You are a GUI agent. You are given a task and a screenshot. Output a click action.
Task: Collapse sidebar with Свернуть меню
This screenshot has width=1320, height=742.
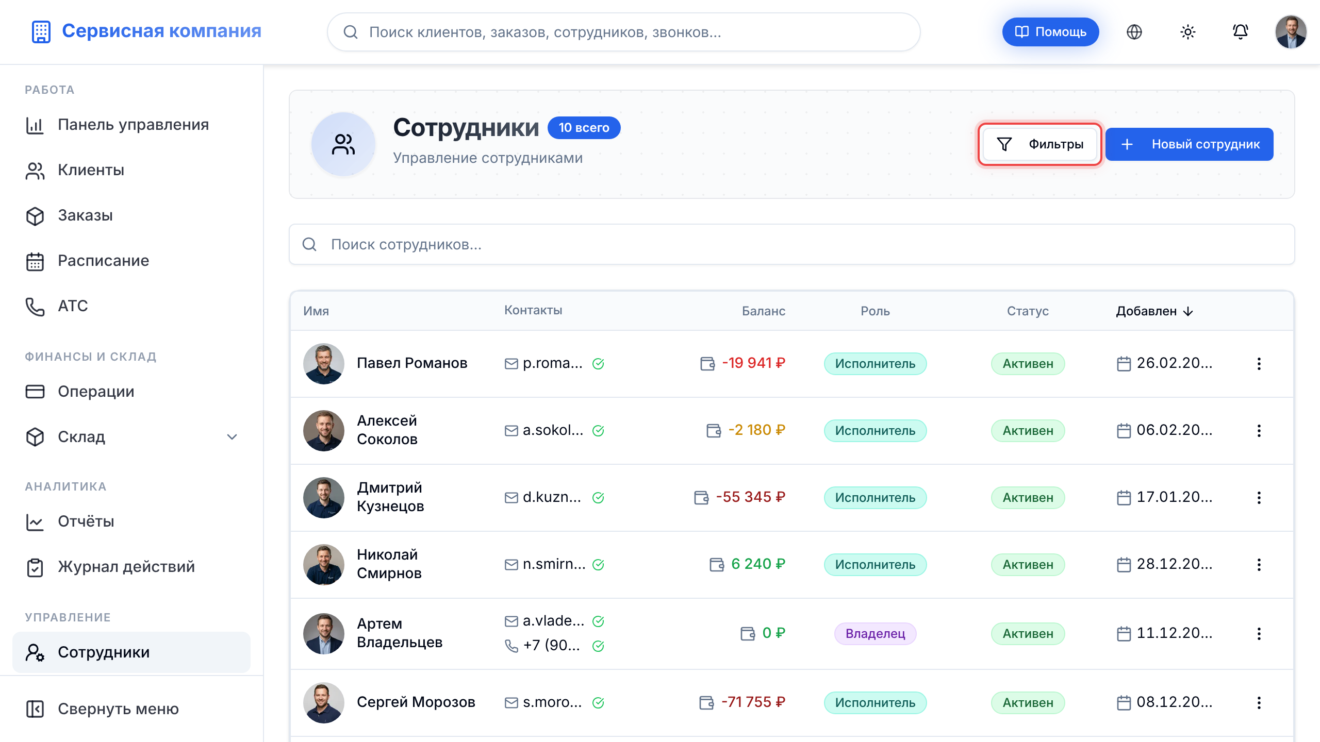(131, 709)
